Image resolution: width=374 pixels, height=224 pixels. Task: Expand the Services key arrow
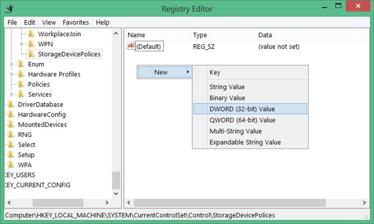click(x=12, y=95)
